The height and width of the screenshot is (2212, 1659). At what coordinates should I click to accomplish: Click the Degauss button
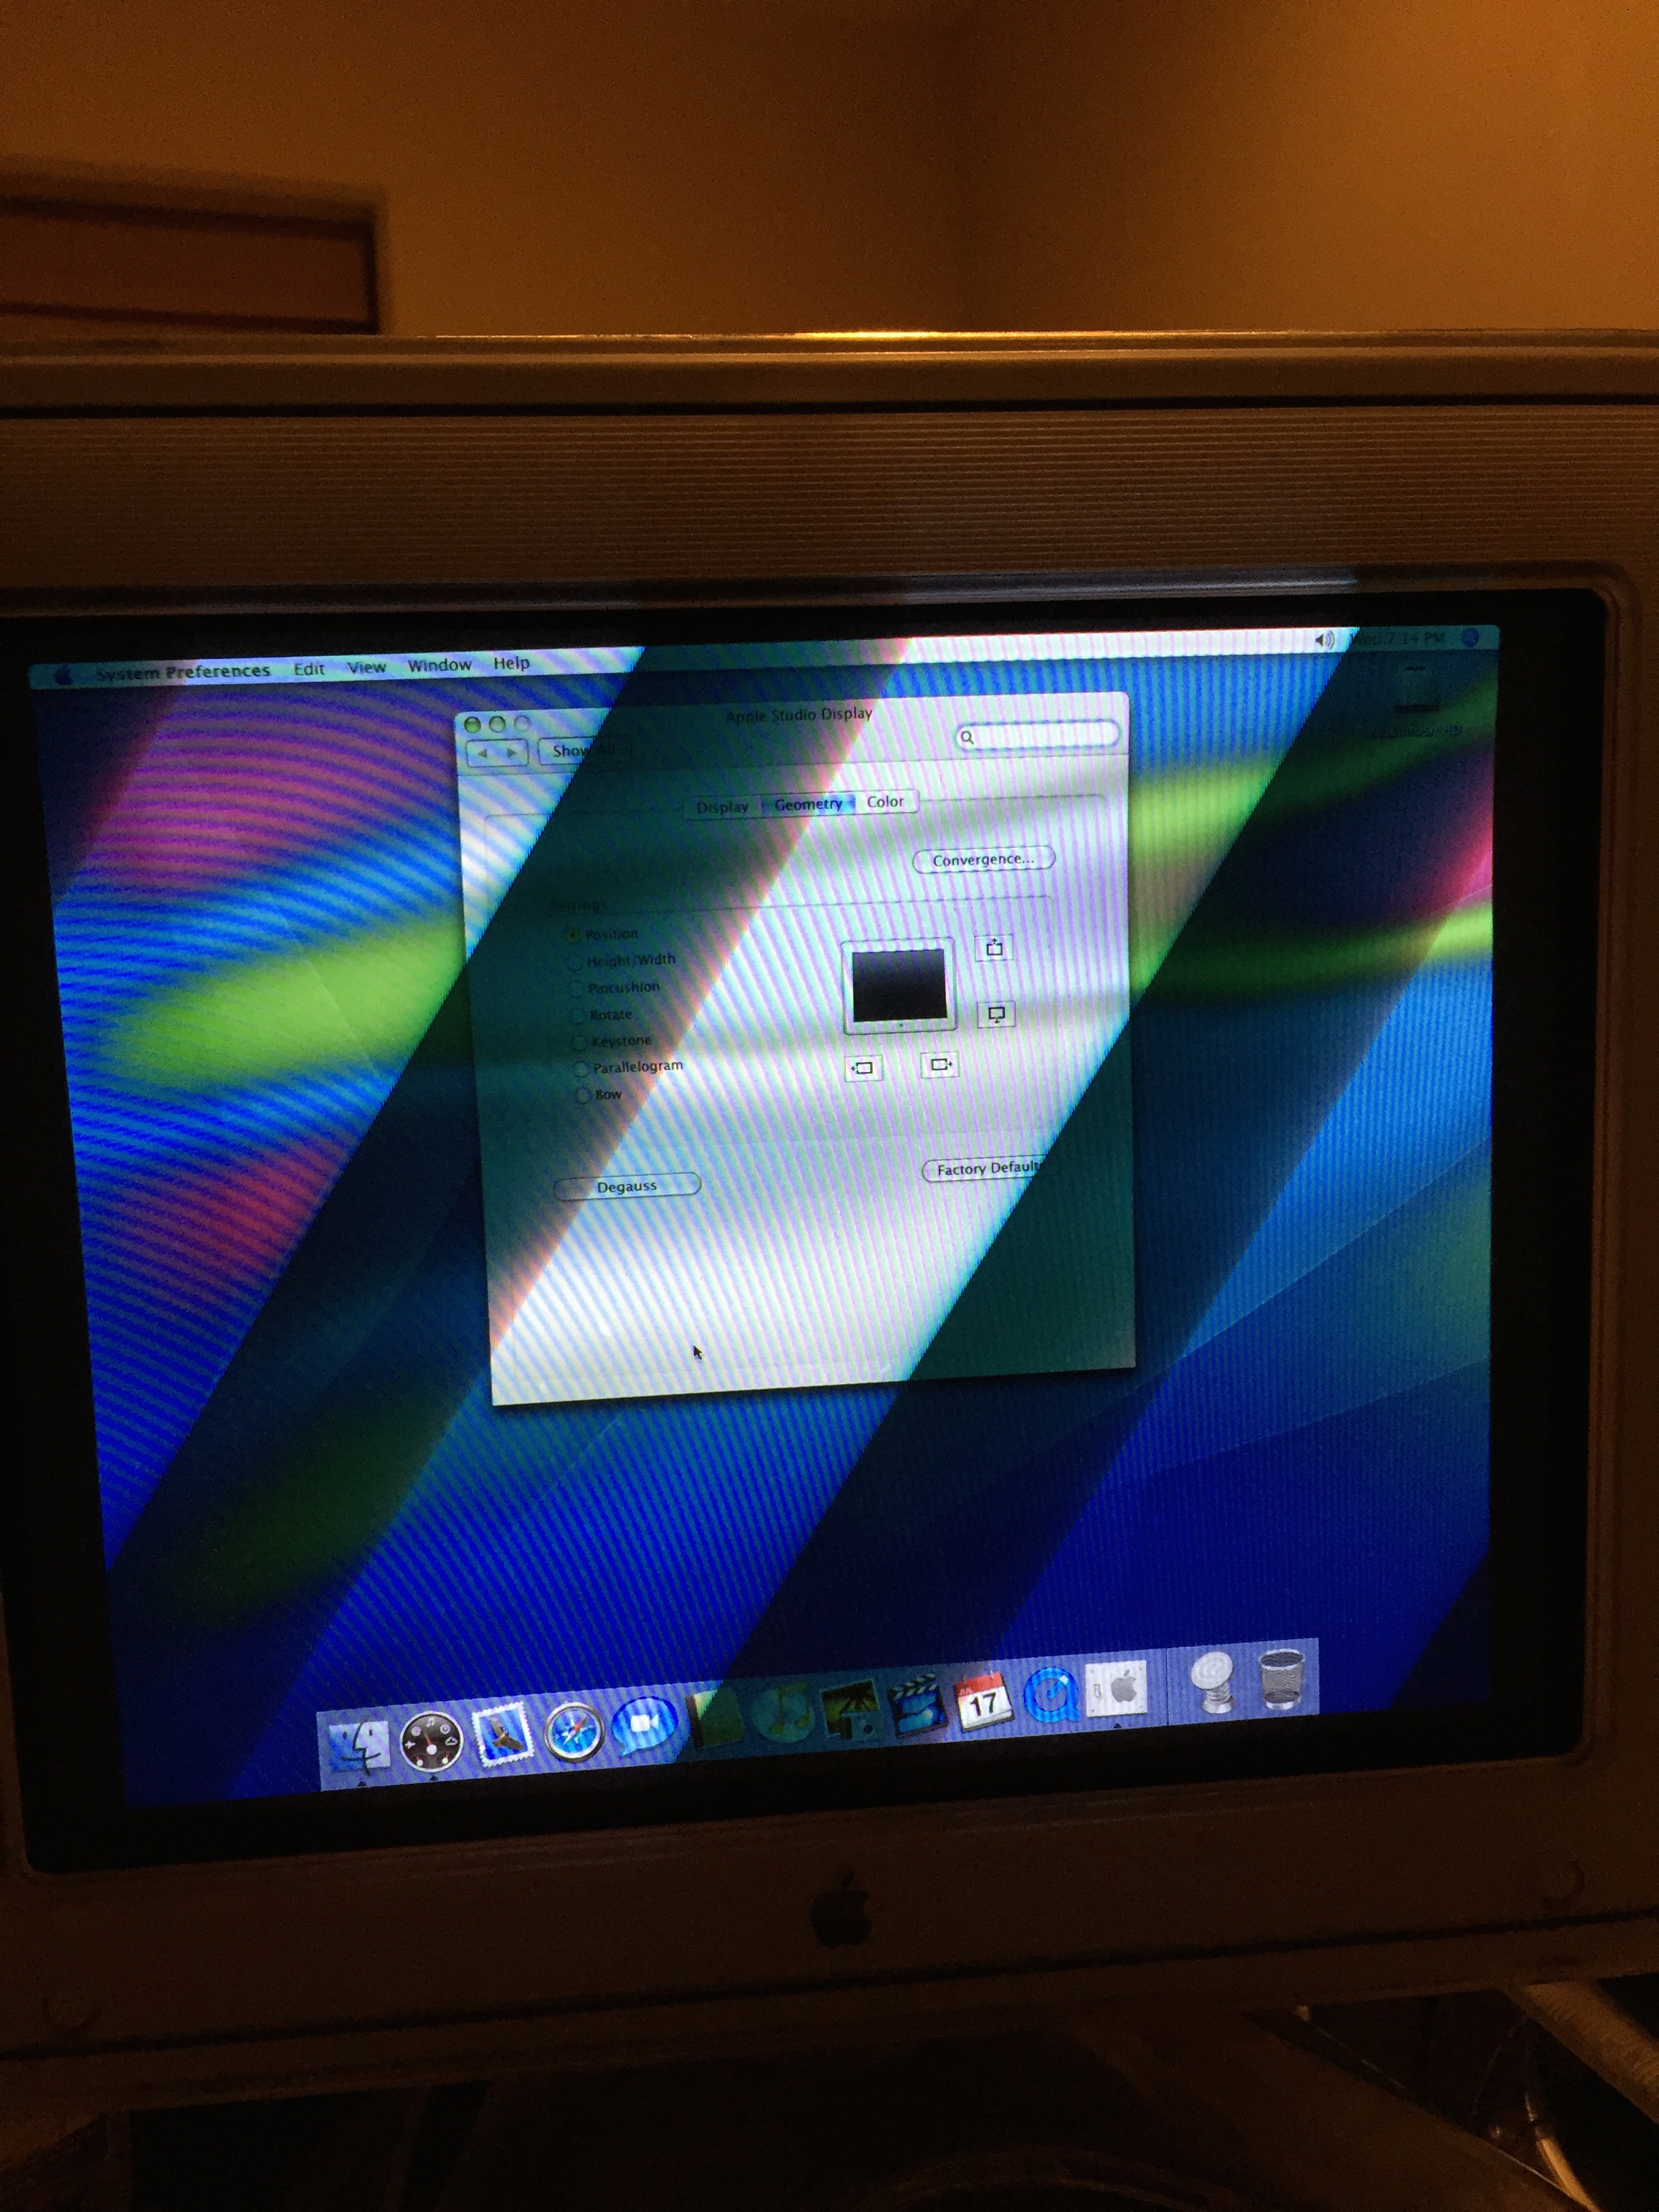[627, 1186]
